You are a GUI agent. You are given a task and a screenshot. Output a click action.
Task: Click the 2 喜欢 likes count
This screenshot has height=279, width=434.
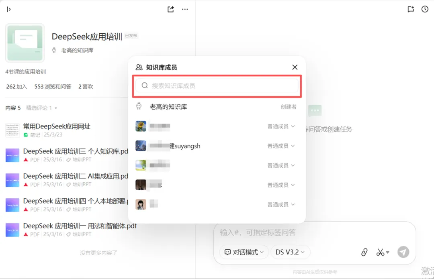[x=86, y=87]
